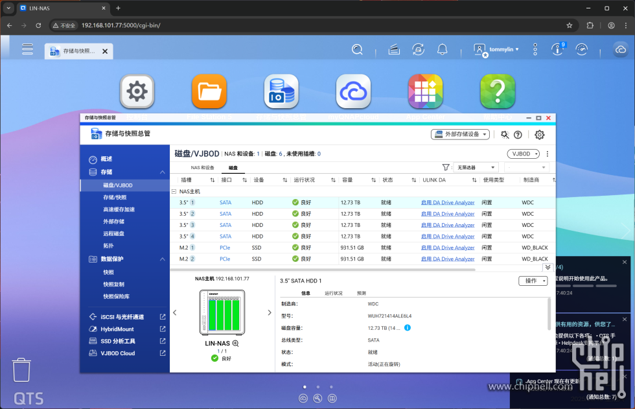This screenshot has height=409, width=635.
Task: Open 外部存储 in the sidebar
Action: tap(113, 222)
